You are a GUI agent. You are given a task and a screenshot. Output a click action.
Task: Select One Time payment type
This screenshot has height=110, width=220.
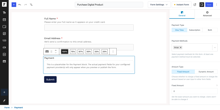point(179,30)
